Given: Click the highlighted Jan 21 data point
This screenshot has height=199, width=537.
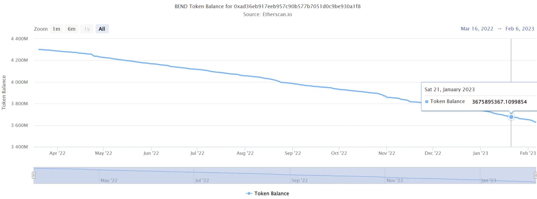Looking at the screenshot, I should point(511,117).
